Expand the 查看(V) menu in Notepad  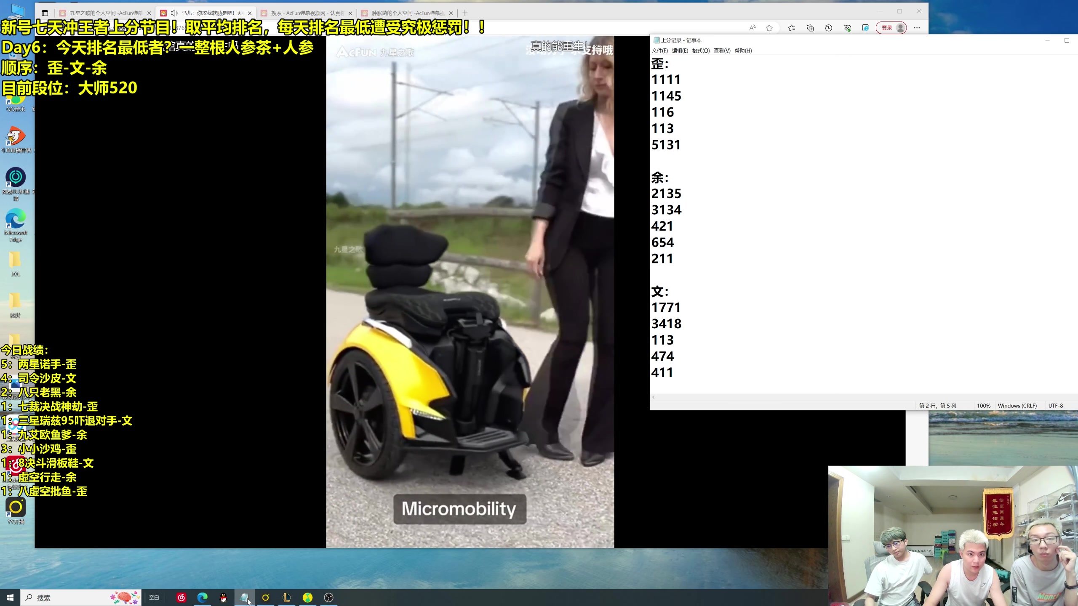(x=722, y=50)
